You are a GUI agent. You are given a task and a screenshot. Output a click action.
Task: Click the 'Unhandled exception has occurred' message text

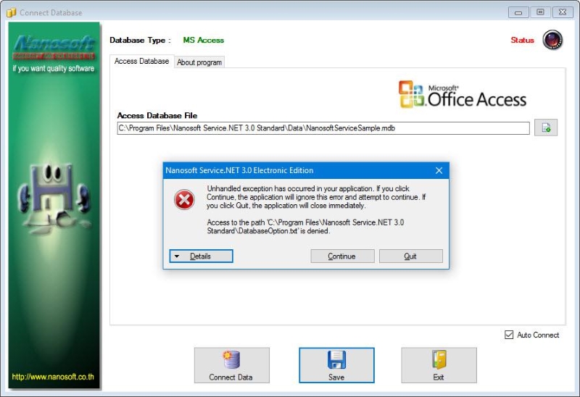pyautogui.click(x=316, y=197)
